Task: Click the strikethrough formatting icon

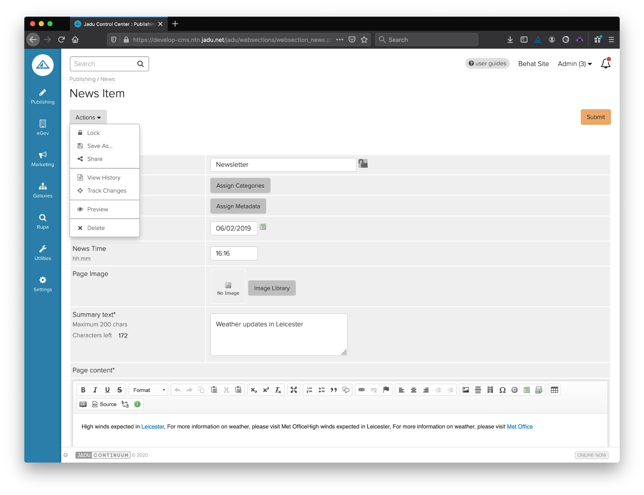Action: pyautogui.click(x=120, y=390)
